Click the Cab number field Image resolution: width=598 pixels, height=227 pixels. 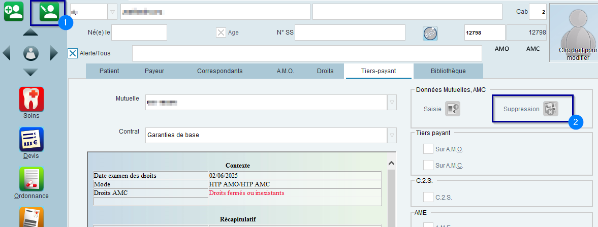[538, 12]
